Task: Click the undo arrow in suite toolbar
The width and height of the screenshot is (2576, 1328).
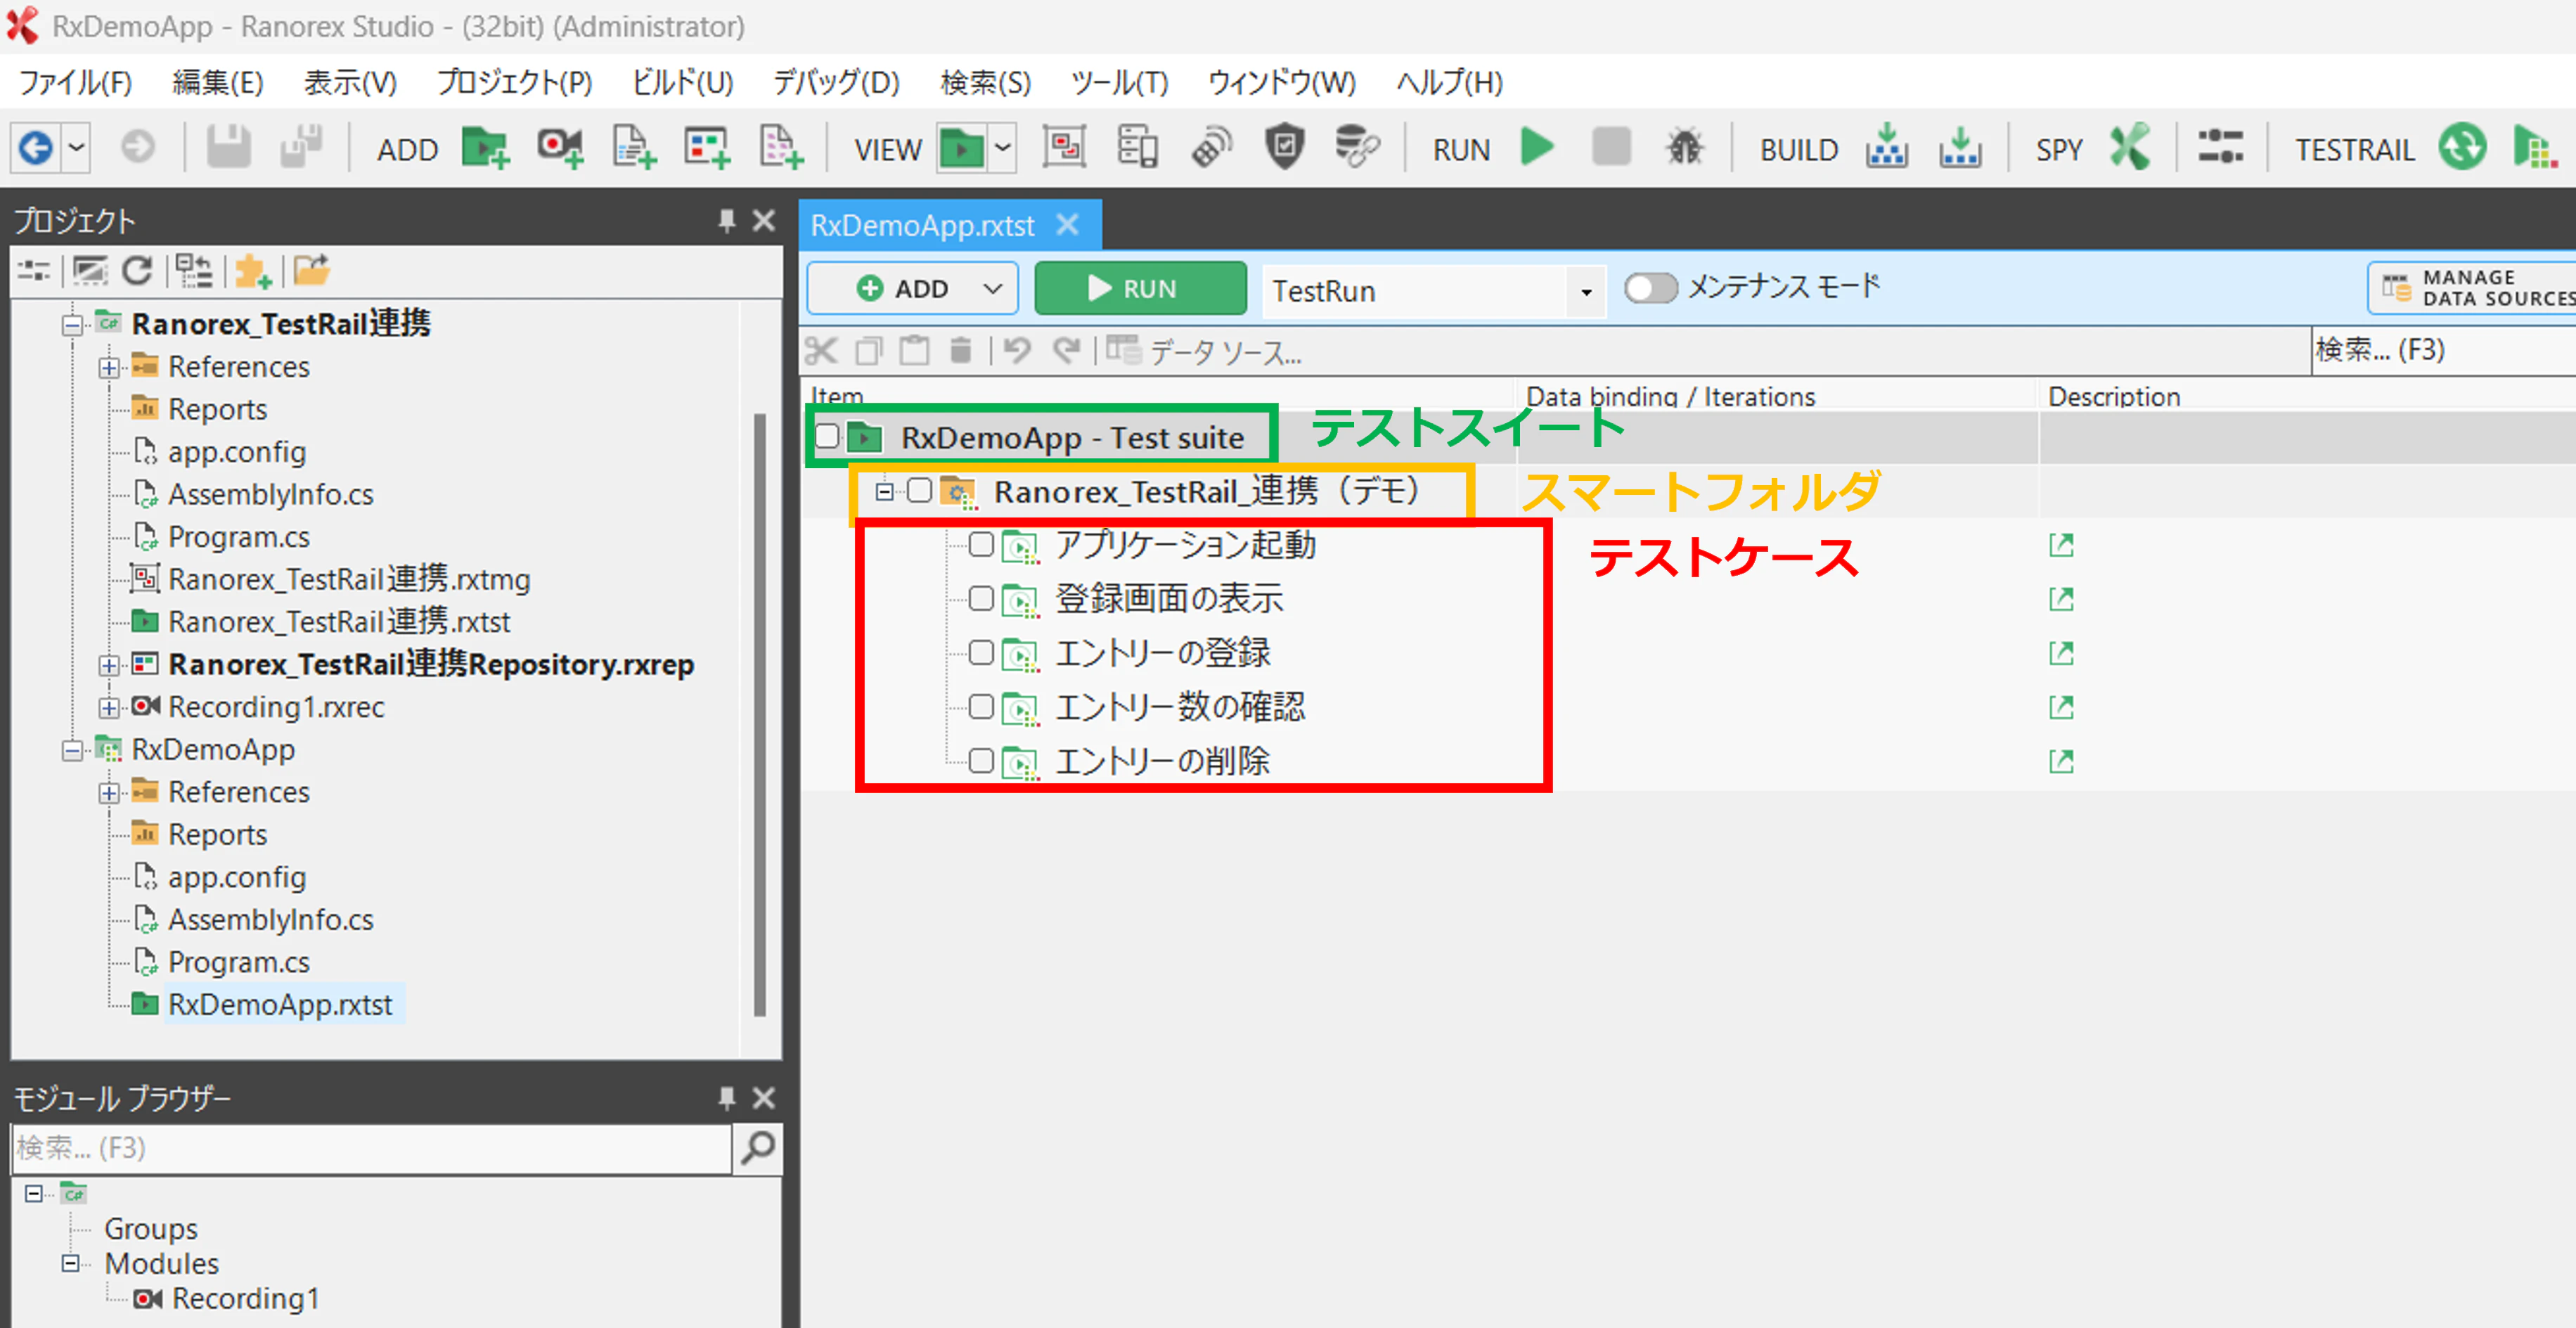Action: pos(1018,351)
